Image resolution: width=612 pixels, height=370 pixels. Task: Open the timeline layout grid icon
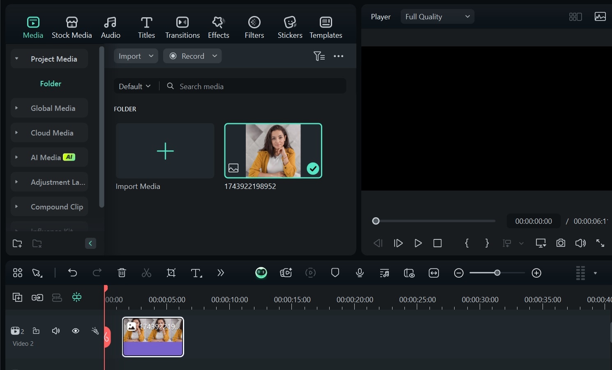coord(18,273)
